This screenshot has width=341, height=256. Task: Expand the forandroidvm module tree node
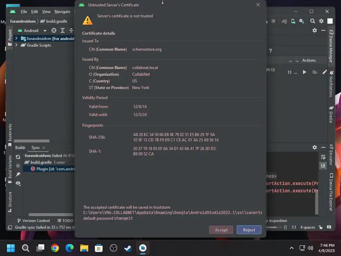coord(16,38)
